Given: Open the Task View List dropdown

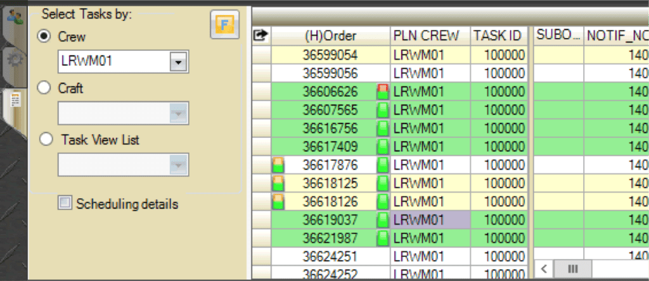Looking at the screenshot, I should 179,165.
